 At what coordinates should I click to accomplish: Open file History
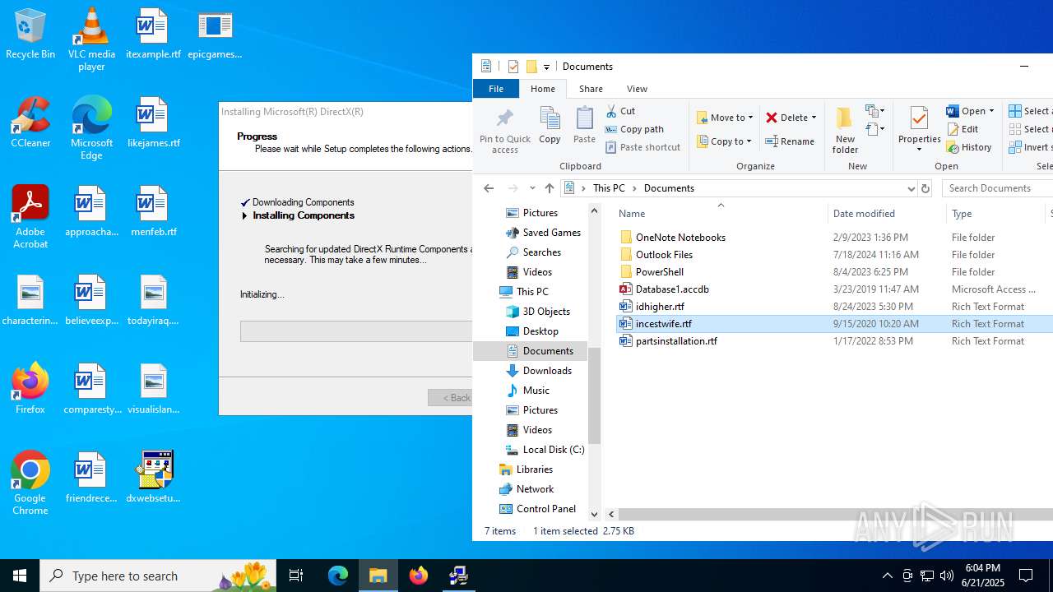point(969,147)
